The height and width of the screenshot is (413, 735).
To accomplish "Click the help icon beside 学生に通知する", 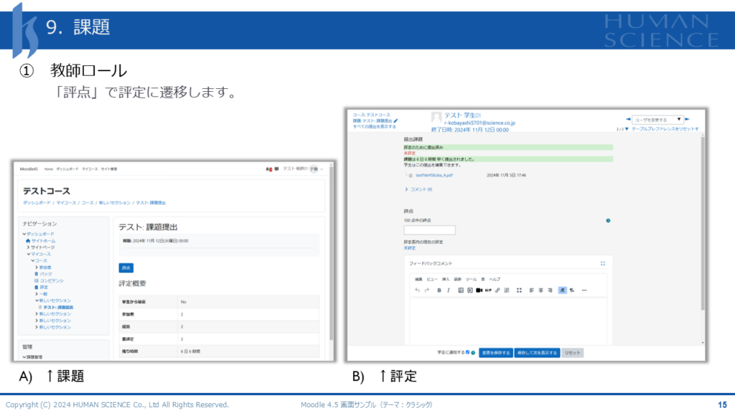I will coord(474,353).
